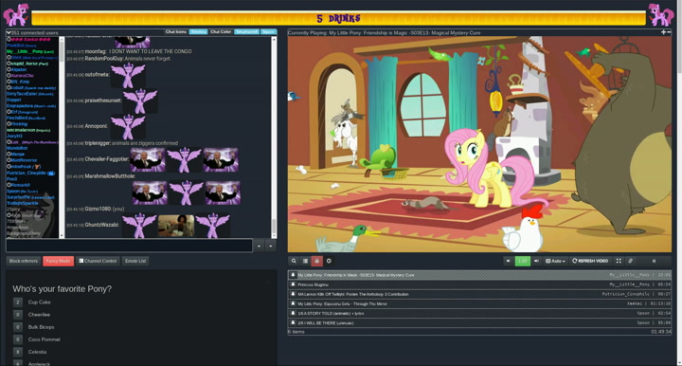Screen dimensions: 682x366
Task: Click the volume up speaker icon
Action: click(536, 261)
